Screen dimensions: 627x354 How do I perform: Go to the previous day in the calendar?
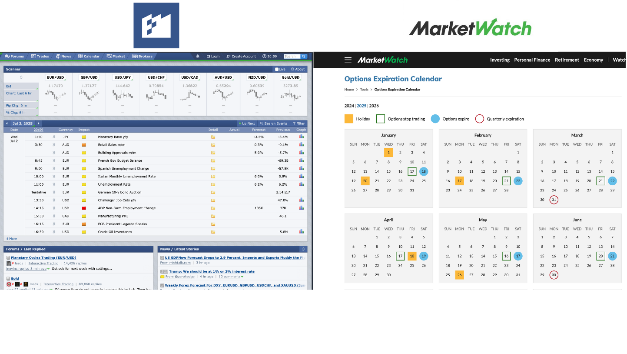[x=7, y=124]
